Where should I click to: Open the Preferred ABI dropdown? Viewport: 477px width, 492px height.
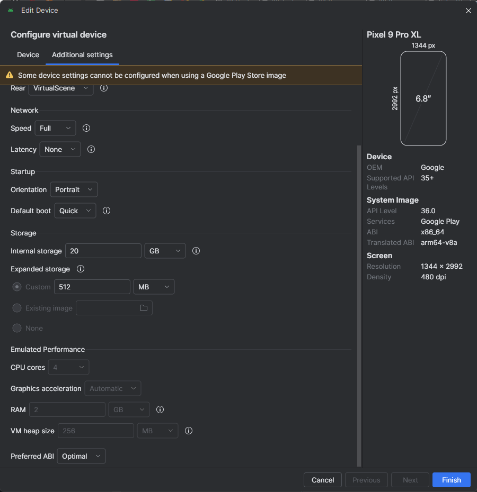[x=81, y=456]
